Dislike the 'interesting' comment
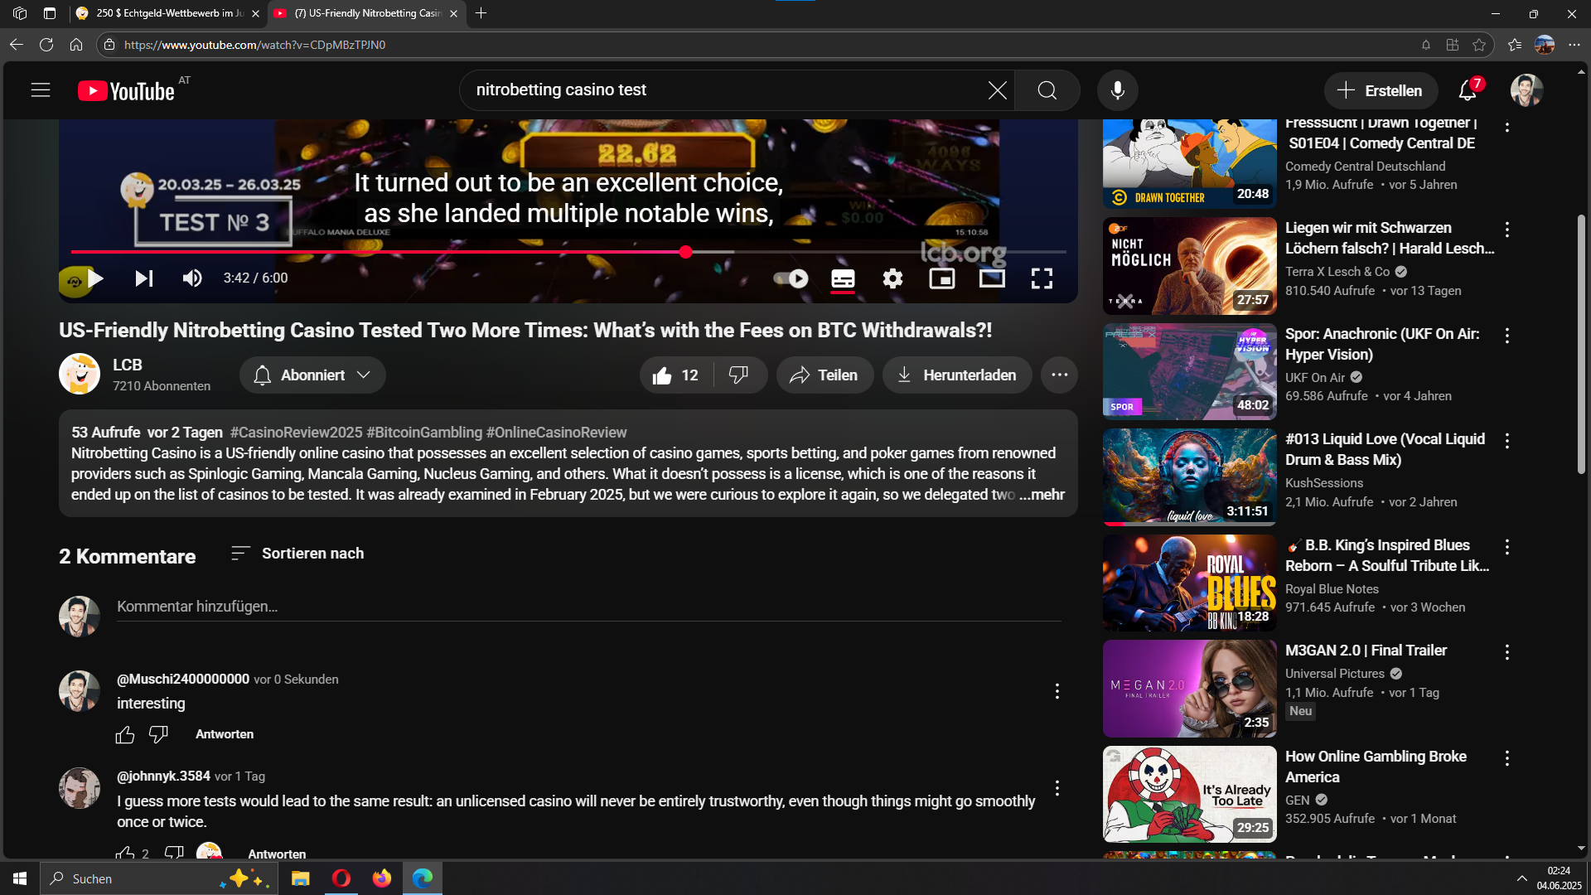The image size is (1591, 895). pyautogui.click(x=158, y=734)
